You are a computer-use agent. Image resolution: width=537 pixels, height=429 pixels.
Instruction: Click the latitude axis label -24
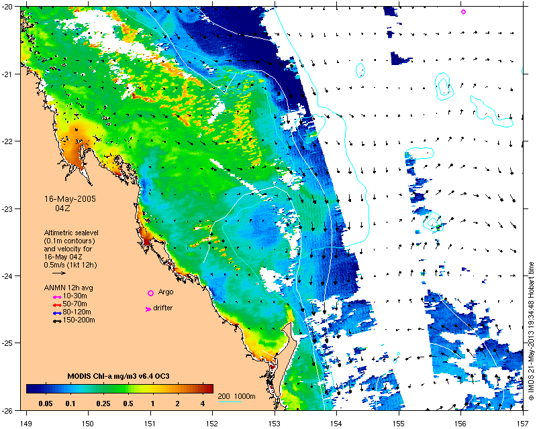pyautogui.click(x=7, y=276)
